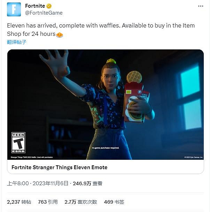
Task: Click the 翻译帖子 translate post link
Action: (17, 42)
